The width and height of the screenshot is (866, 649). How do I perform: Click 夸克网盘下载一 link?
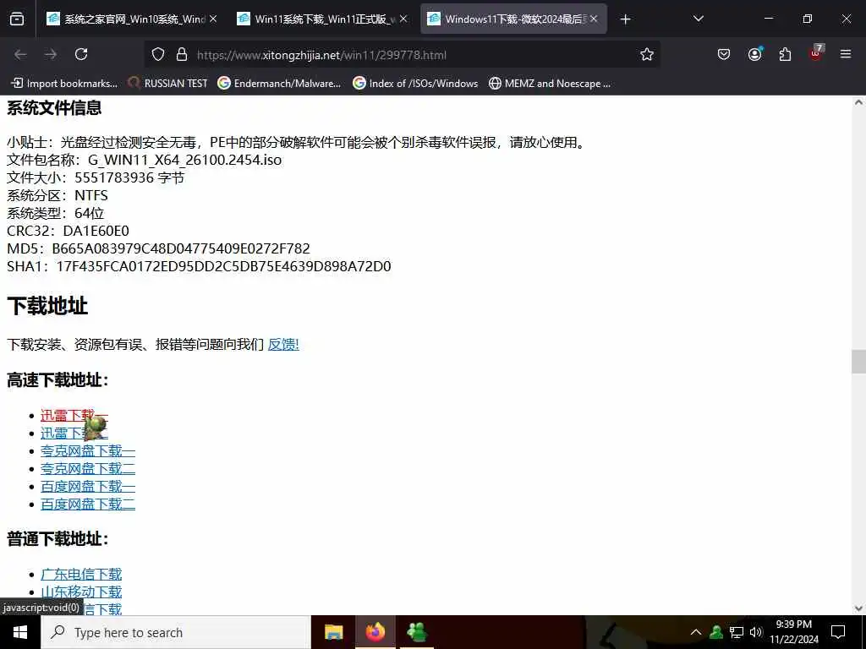pyautogui.click(x=88, y=451)
